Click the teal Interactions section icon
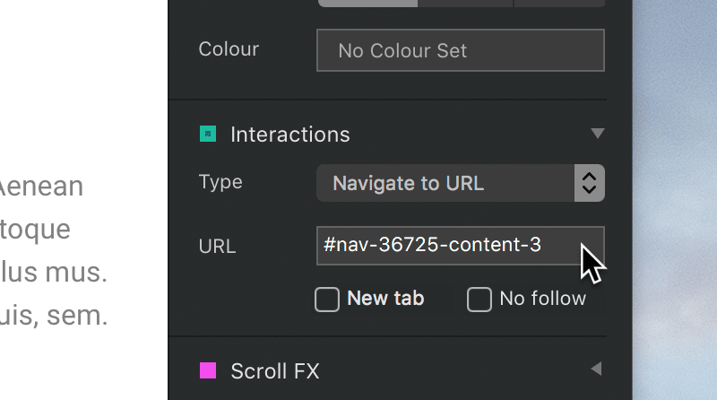The width and height of the screenshot is (717, 400). point(208,135)
